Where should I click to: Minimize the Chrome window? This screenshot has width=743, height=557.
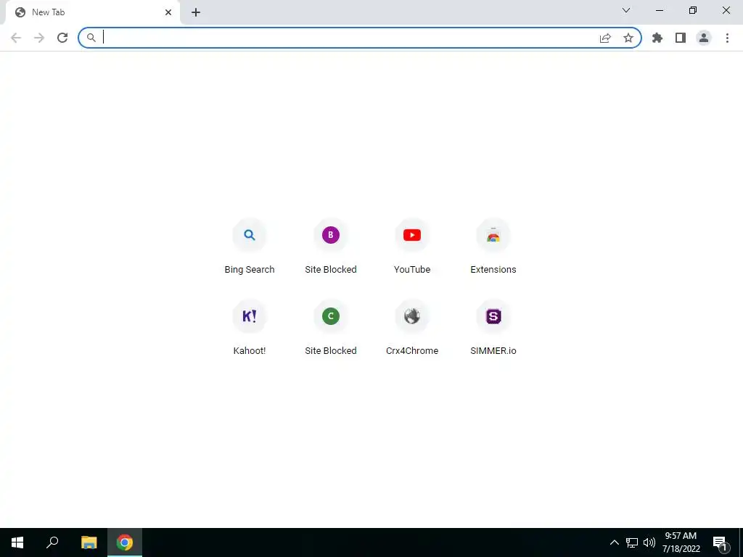coord(659,10)
